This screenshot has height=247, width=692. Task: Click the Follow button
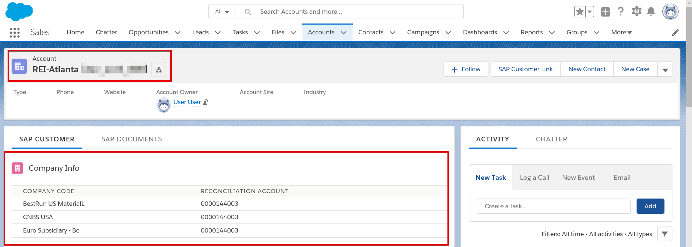(x=466, y=69)
